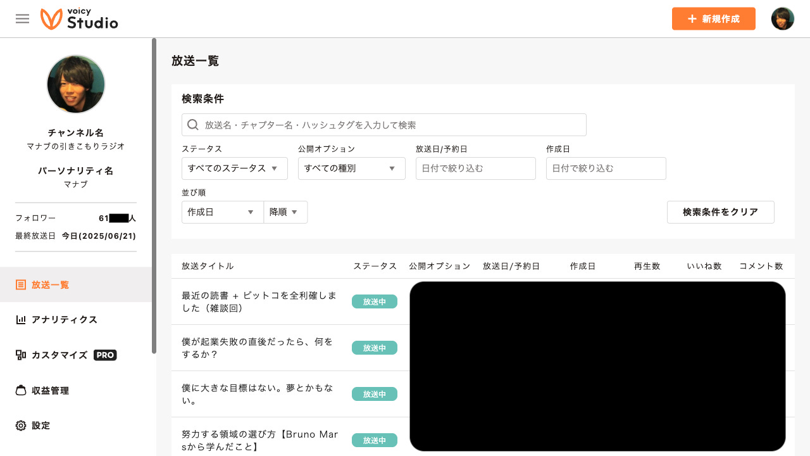Screen dimensions: 810x456
Task: Click 放送中 badge of 最近の読書 row
Action: pyautogui.click(x=375, y=302)
